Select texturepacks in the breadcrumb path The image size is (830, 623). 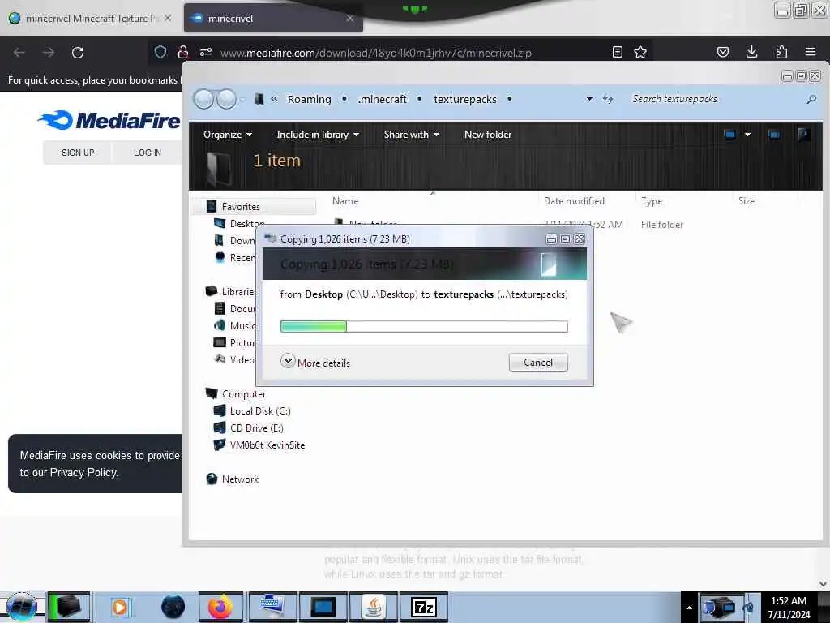coord(465,100)
